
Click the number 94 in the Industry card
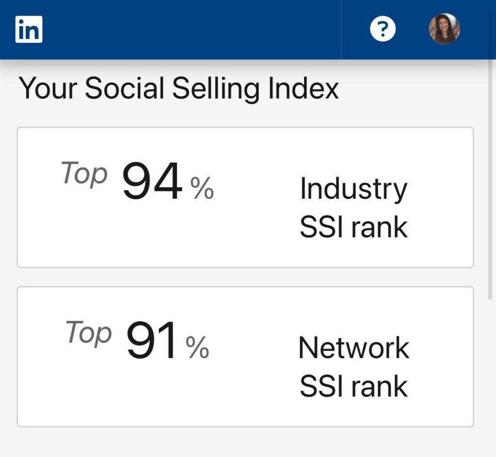click(152, 182)
